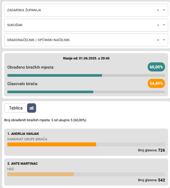Image resolution: width=170 pixels, height=188 pixels.
Task: Clear the GRADONAČELNIK / OPĆINSKI NAČELNIK selection
Action: click(x=158, y=40)
